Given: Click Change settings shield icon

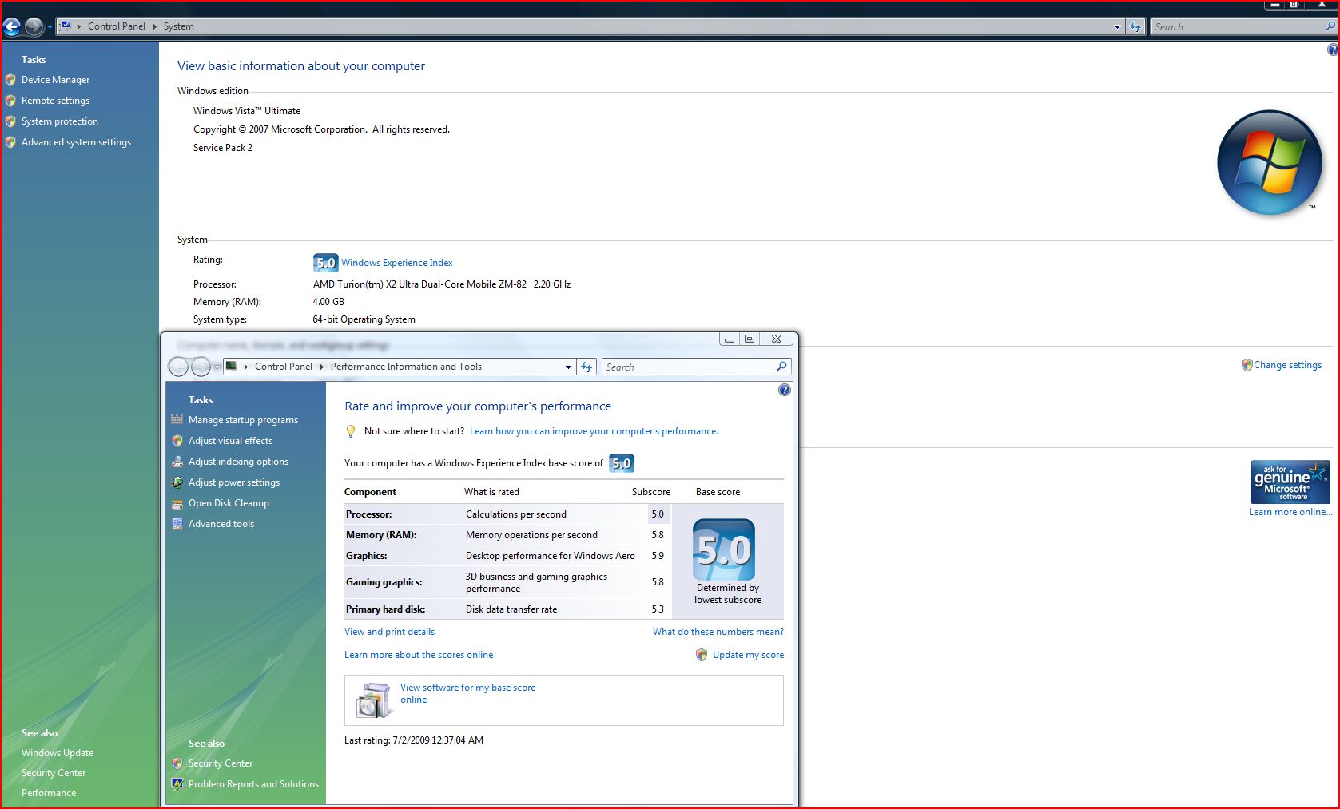Looking at the screenshot, I should click(x=1247, y=365).
